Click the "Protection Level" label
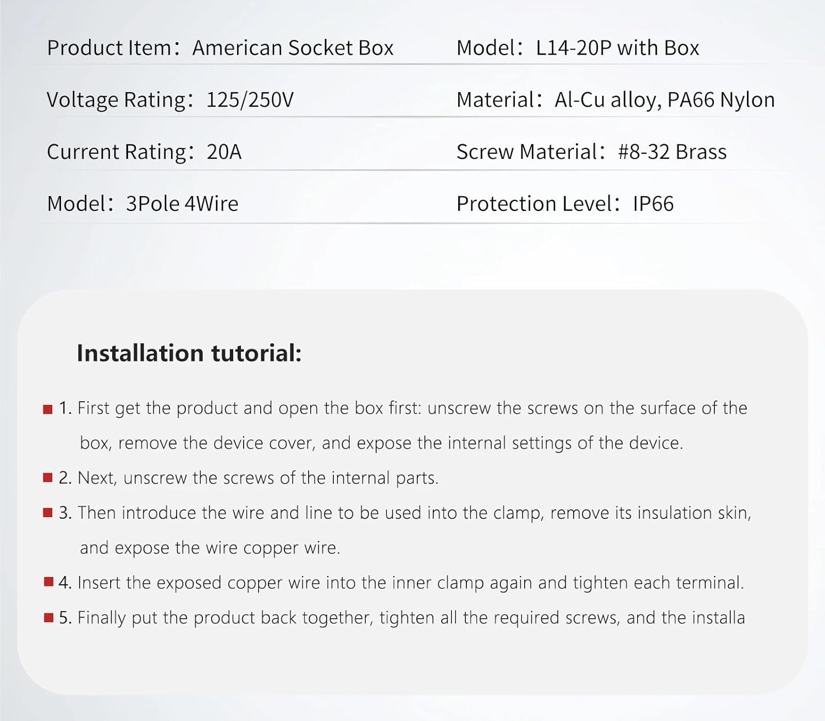 (533, 204)
